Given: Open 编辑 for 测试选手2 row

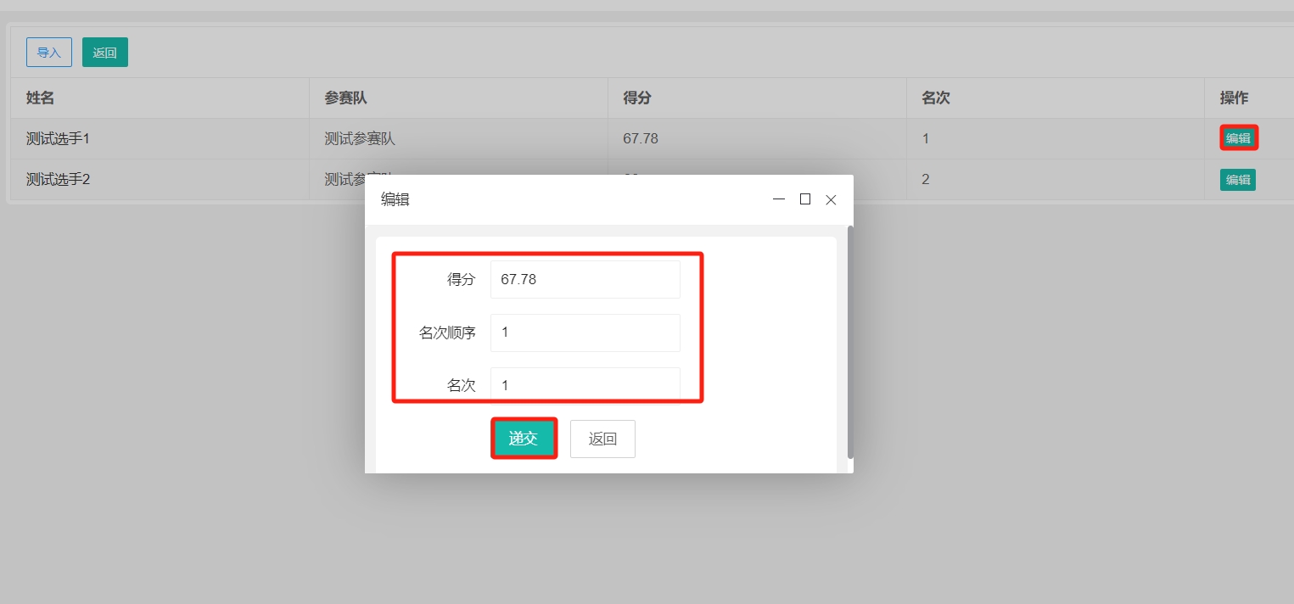Looking at the screenshot, I should coord(1237,180).
